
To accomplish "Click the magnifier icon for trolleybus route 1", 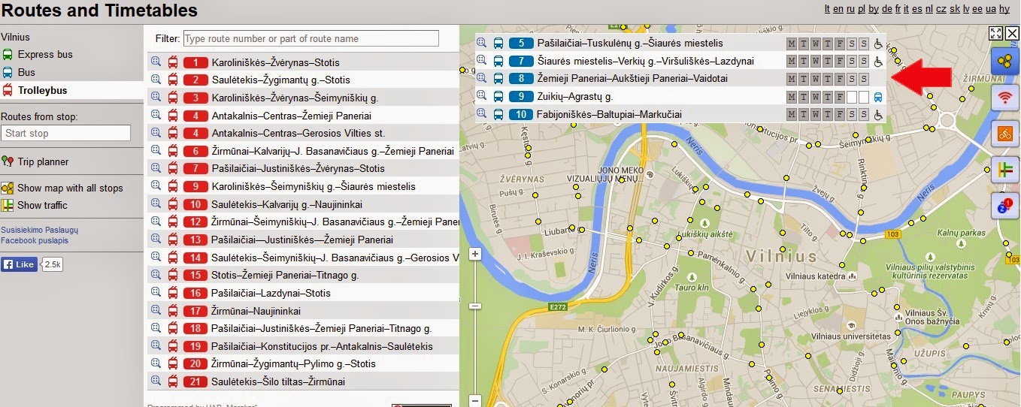I will click(x=156, y=62).
